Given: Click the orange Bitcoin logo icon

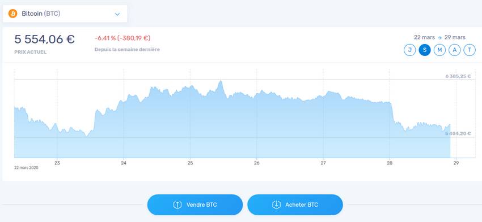Looking at the screenshot, I should click(12, 14).
